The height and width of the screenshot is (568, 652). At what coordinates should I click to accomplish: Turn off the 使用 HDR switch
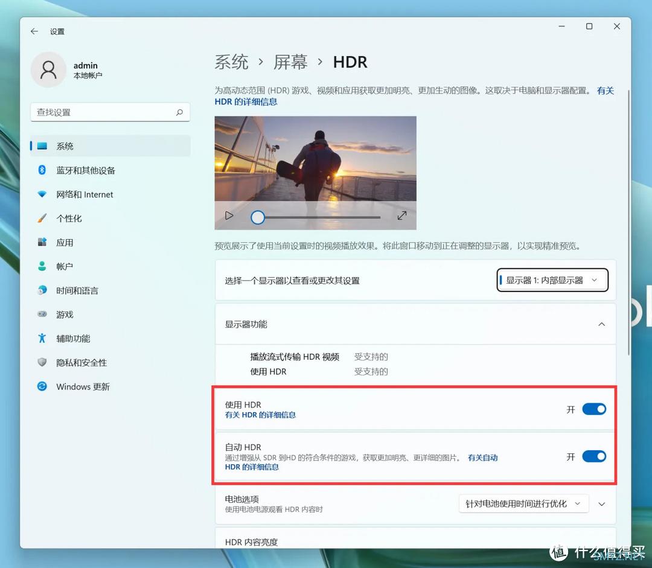(x=594, y=409)
